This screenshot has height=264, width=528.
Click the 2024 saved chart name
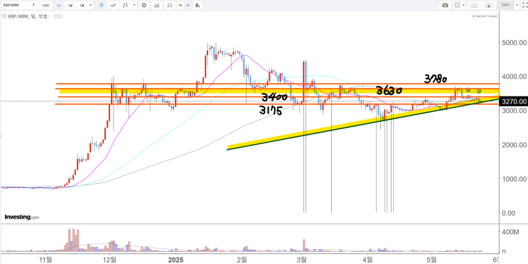pyautogui.click(x=505, y=5)
